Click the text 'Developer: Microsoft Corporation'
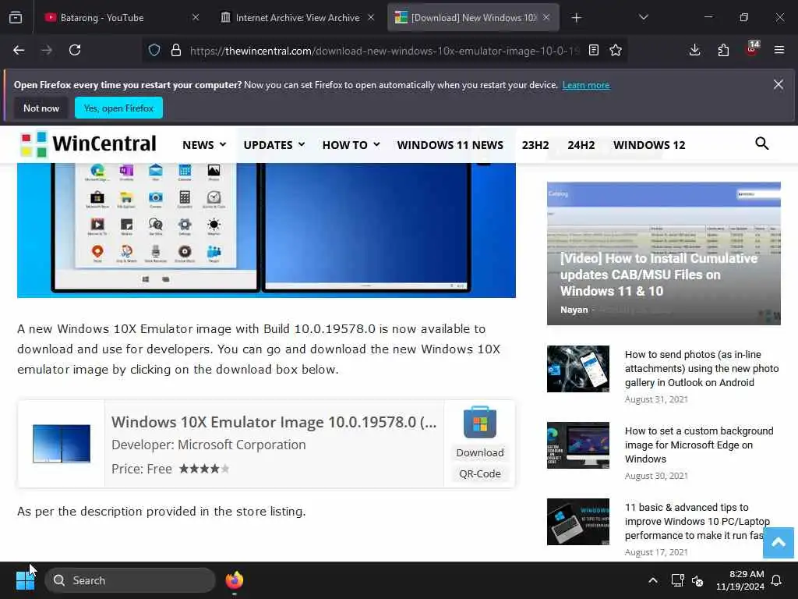 click(x=209, y=445)
